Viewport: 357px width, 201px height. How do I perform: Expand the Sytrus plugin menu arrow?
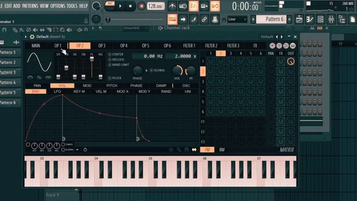[26, 37]
